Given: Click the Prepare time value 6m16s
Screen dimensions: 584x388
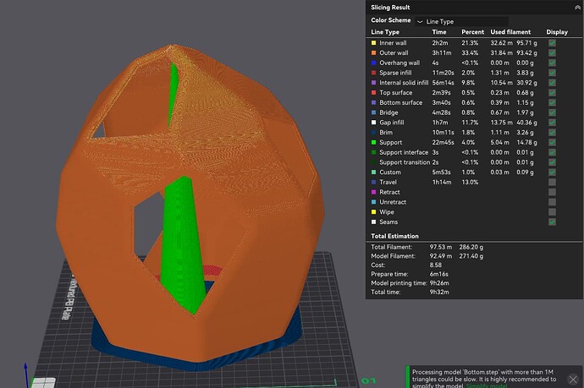Looking at the screenshot, I should pos(438,274).
